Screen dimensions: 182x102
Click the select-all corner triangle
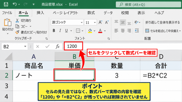coord(9,57)
